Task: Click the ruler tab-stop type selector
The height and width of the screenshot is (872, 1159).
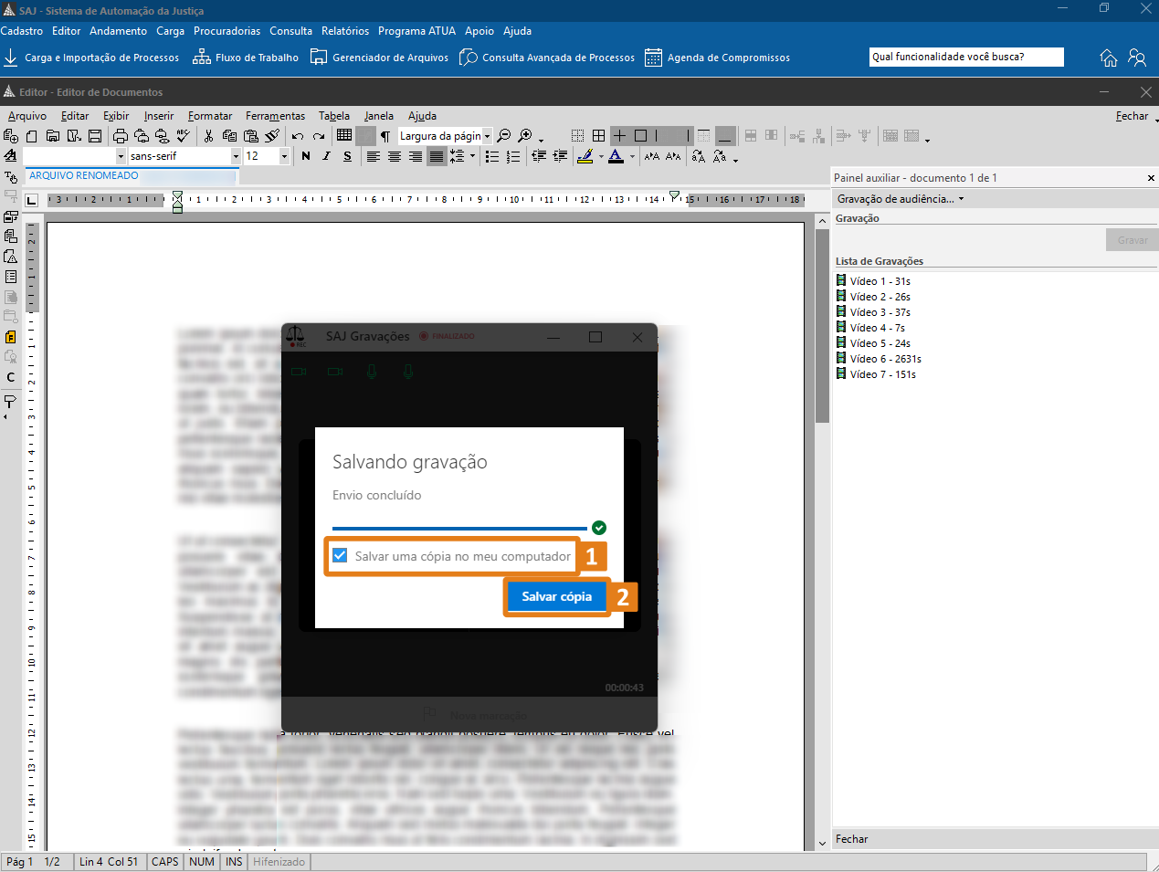Action: (31, 200)
